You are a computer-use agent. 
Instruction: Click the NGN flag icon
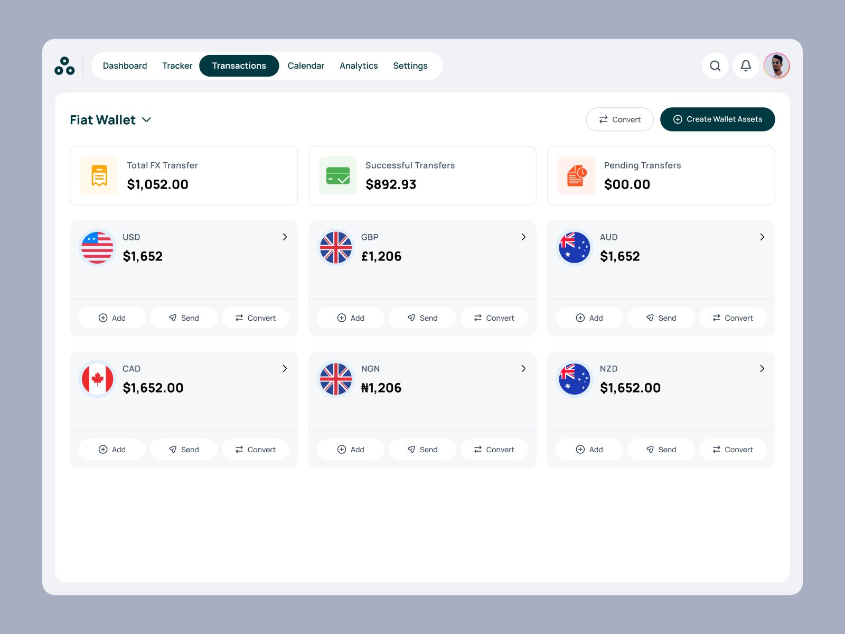(x=335, y=379)
